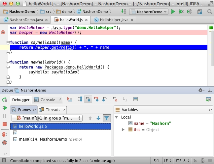This screenshot has width=214, height=164.
Task: Click the demo package breadcrumb
Action: [x=64, y=12]
